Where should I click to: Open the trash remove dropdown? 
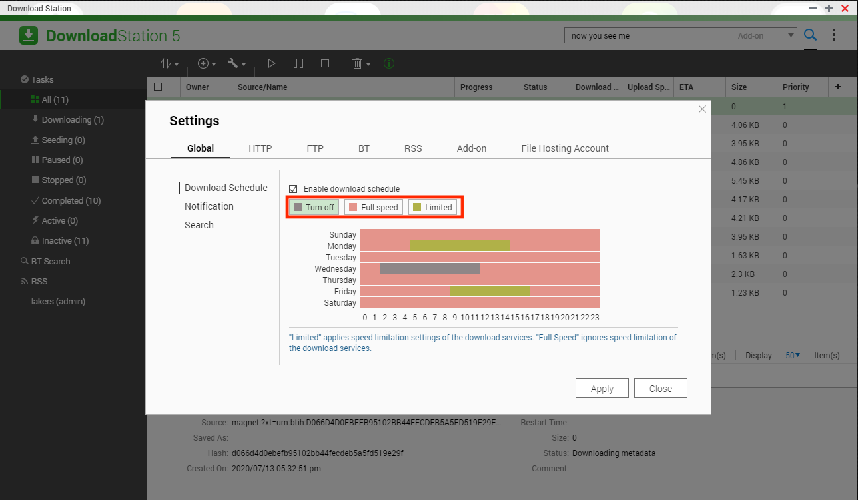(x=361, y=64)
